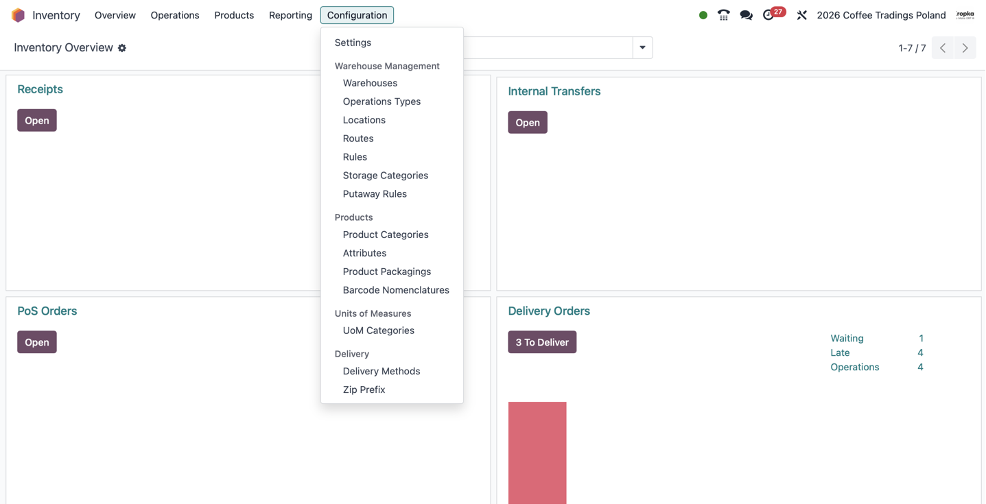Click the Inventory Overview gear icon
This screenshot has width=986, height=504.
122,48
